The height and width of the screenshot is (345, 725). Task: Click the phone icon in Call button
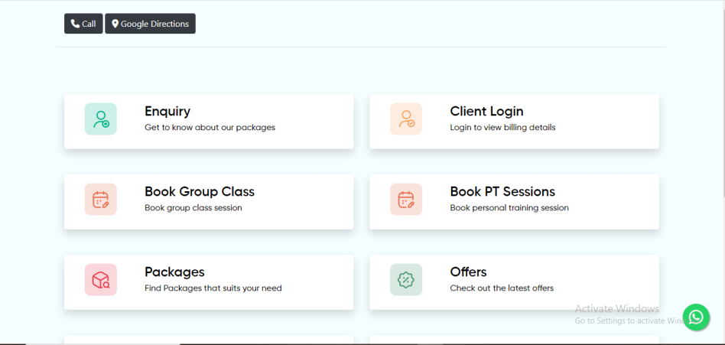(75, 24)
